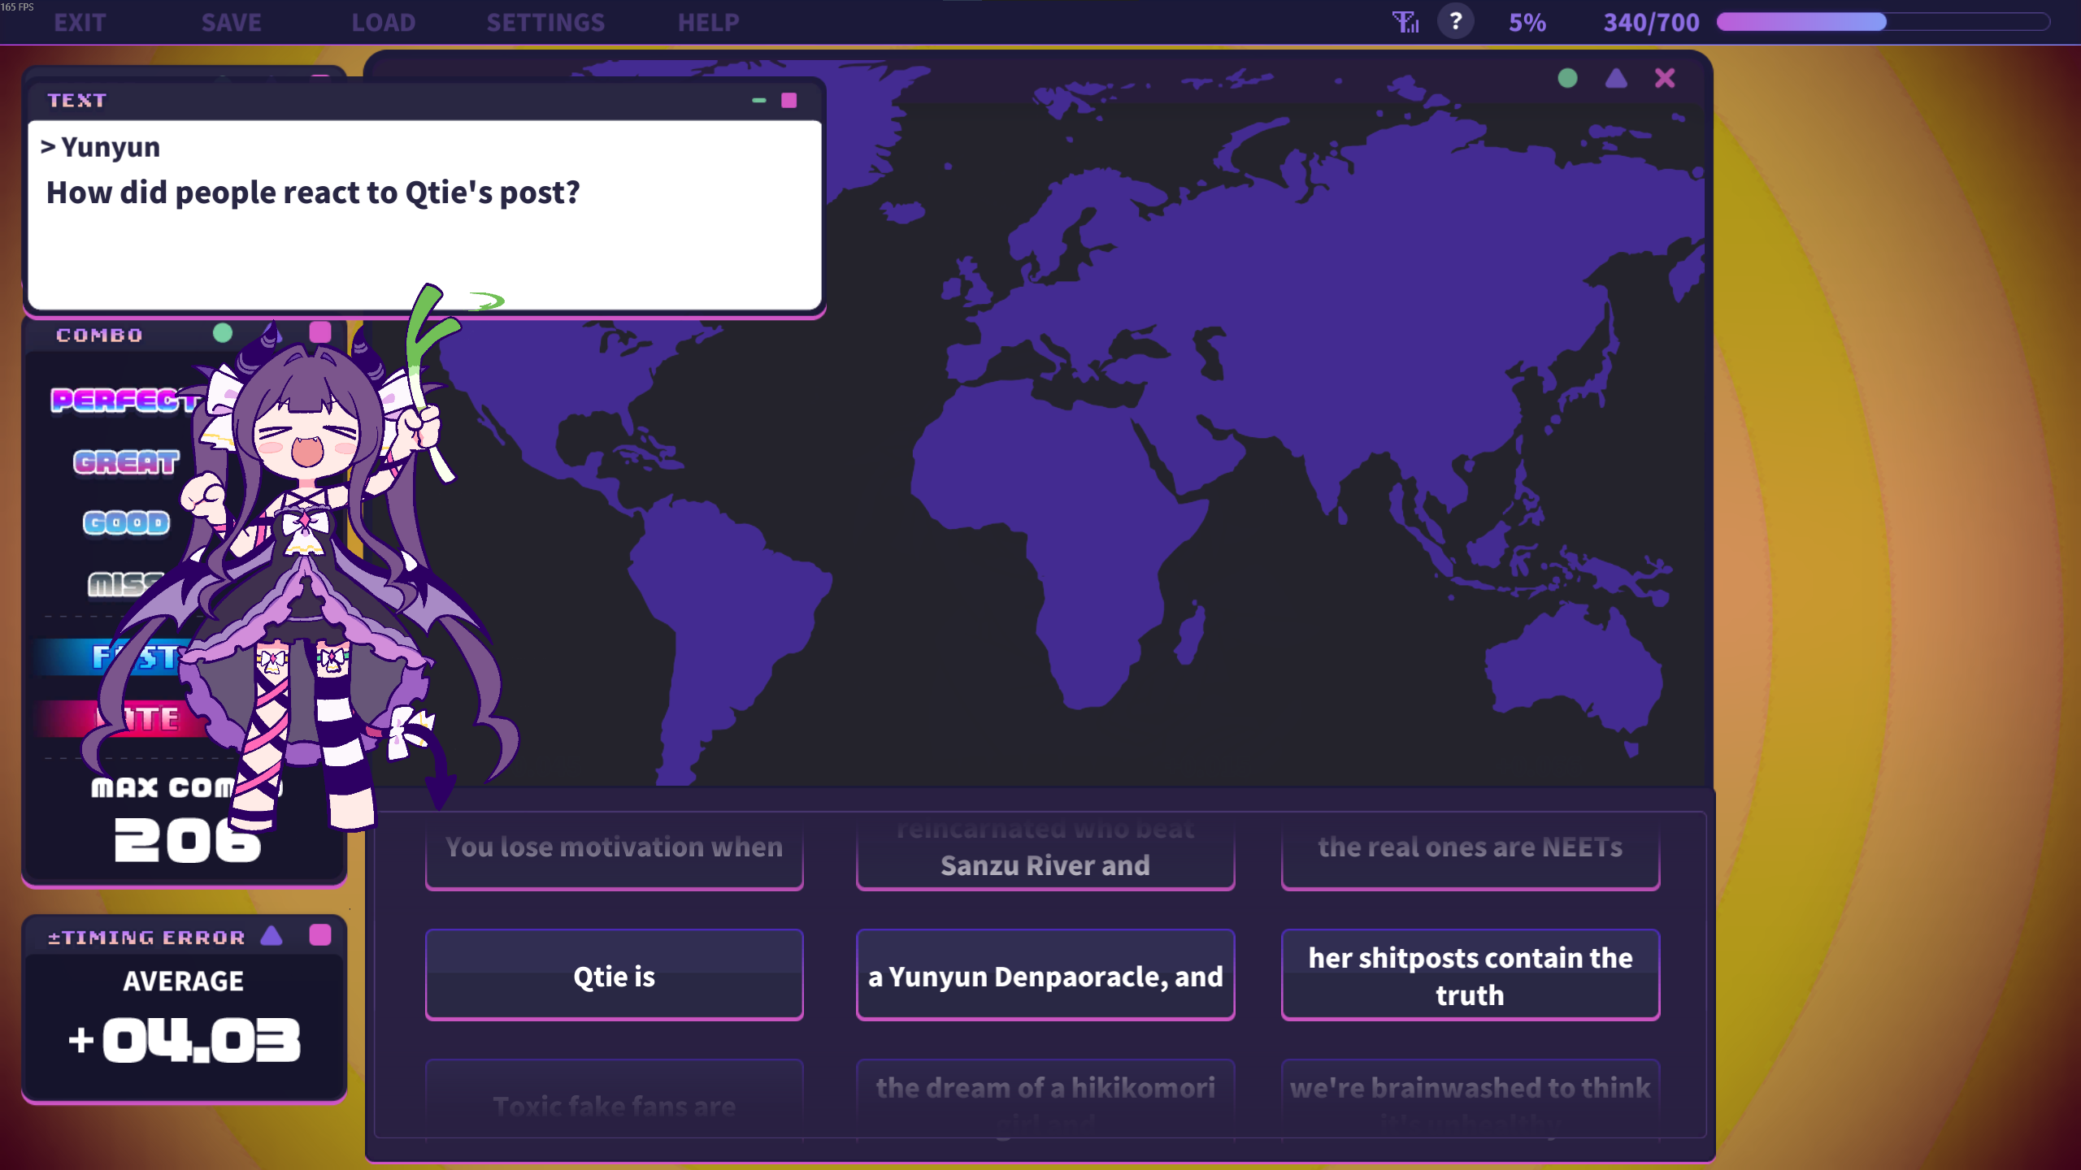Click purple triangle in TIMING ERROR header

click(x=272, y=936)
